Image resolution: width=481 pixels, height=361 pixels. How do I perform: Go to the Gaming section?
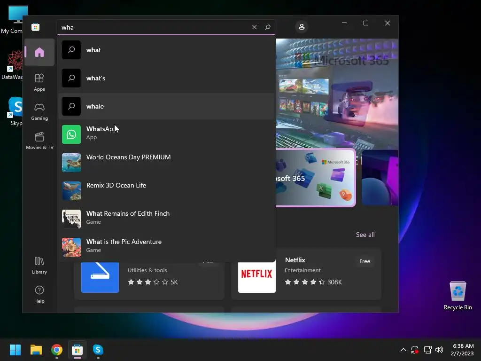[39, 111]
